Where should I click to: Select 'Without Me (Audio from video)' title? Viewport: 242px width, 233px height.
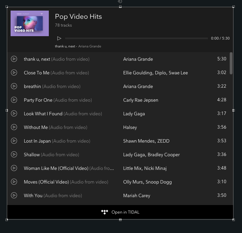[x=56, y=127]
